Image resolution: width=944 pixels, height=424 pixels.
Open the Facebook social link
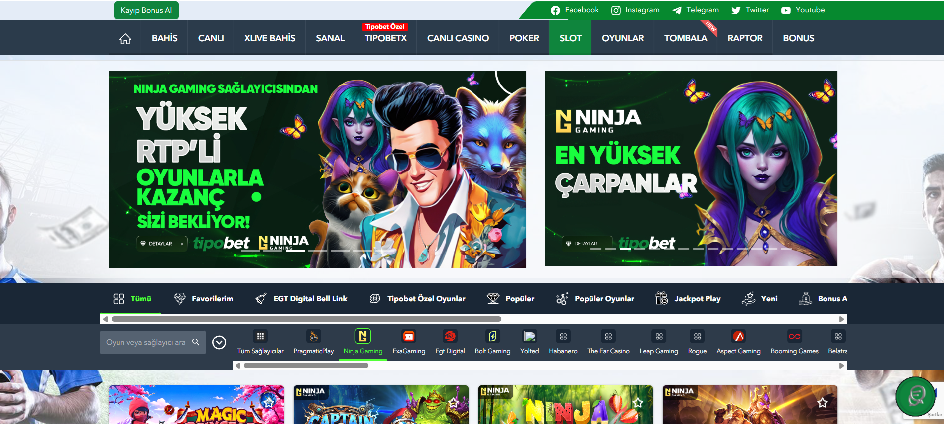point(575,10)
